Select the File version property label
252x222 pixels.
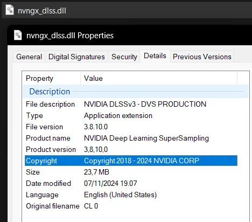[44, 127]
